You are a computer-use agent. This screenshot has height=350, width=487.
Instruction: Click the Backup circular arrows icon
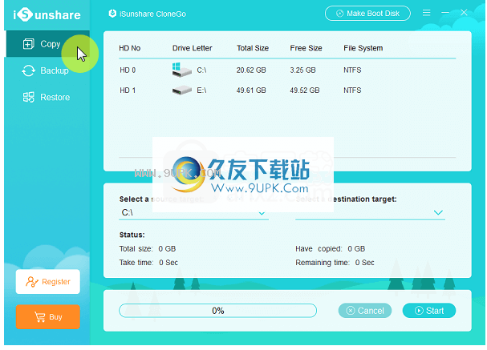tap(29, 70)
